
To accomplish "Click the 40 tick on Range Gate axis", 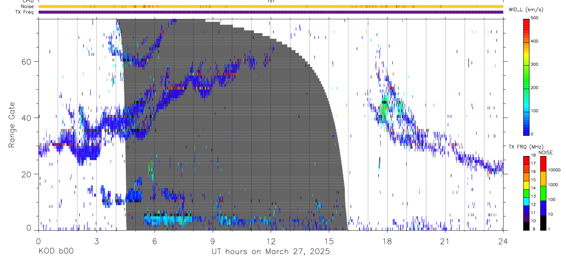I will [27, 118].
